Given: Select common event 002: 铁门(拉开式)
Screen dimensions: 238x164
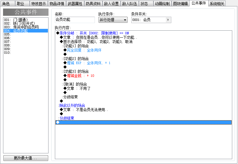Looking at the screenshot, I should (26, 23).
